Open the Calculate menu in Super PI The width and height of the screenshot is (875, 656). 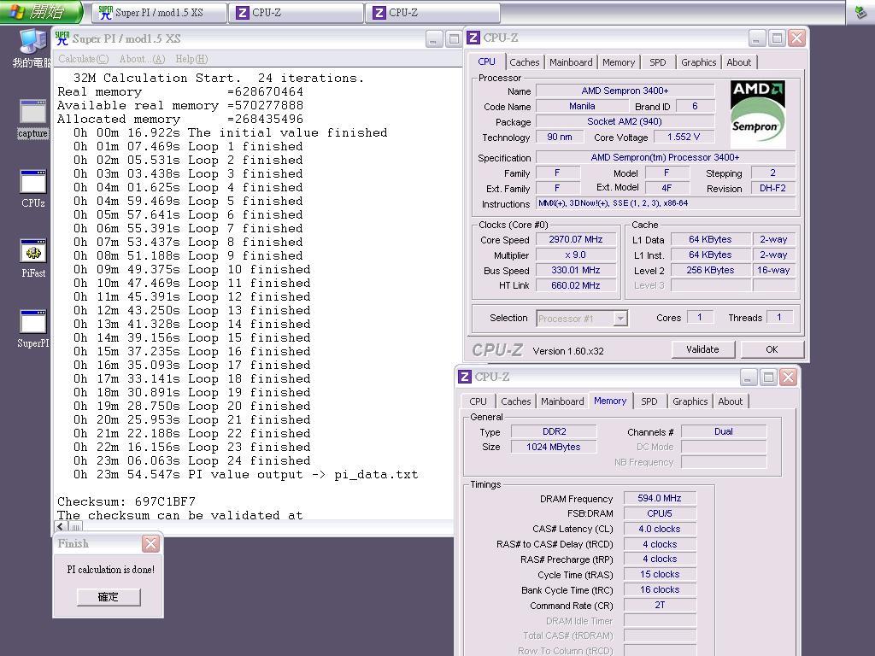click(83, 59)
